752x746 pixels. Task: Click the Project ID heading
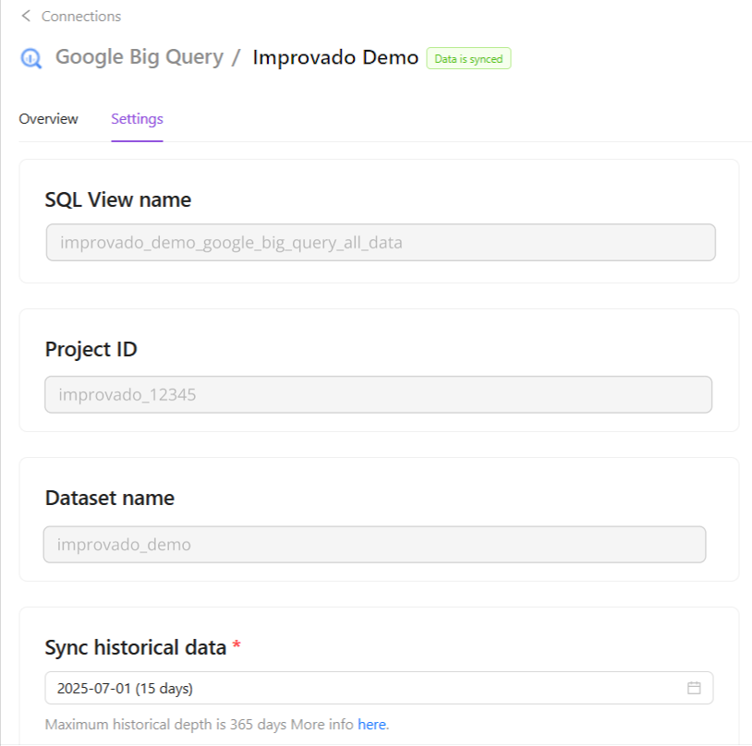[x=91, y=349]
